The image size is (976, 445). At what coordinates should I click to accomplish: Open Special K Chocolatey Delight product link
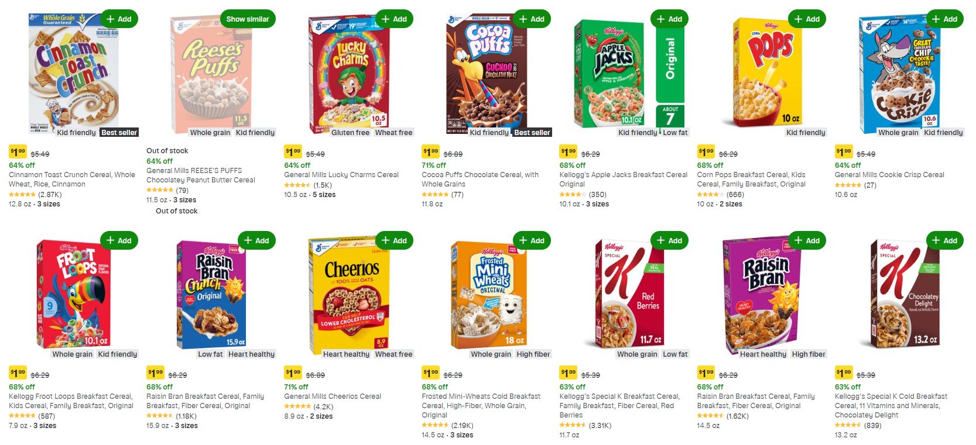(891, 405)
